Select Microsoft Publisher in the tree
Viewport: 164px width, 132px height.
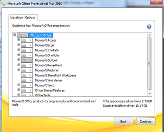pos(47,70)
